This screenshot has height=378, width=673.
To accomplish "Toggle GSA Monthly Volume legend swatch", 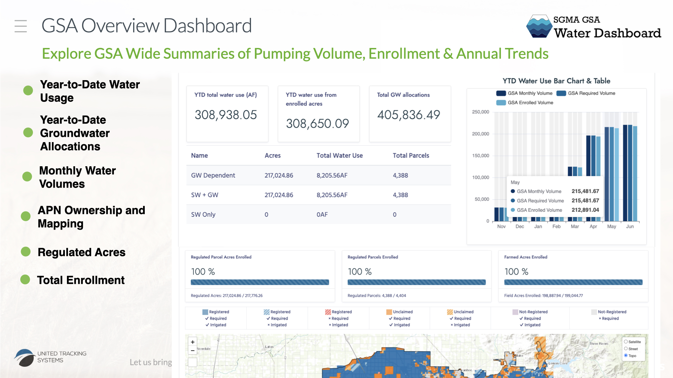I will [501, 93].
